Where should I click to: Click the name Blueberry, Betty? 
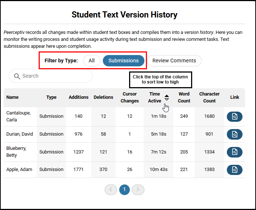16,152
